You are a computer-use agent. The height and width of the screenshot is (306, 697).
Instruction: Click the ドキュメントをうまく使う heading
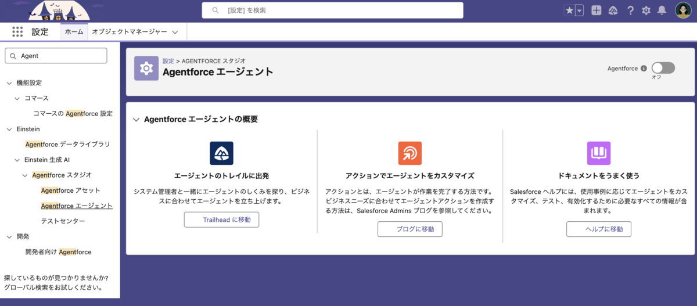click(x=599, y=175)
